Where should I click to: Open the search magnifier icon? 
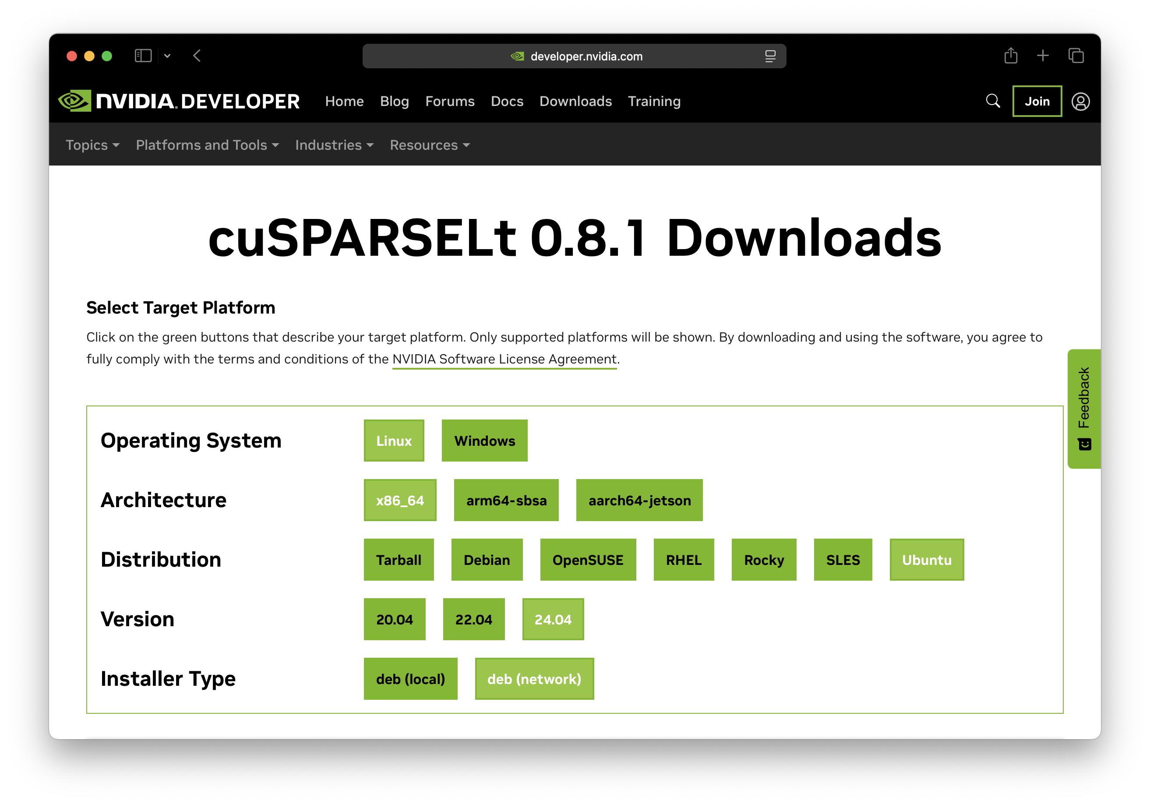point(993,101)
